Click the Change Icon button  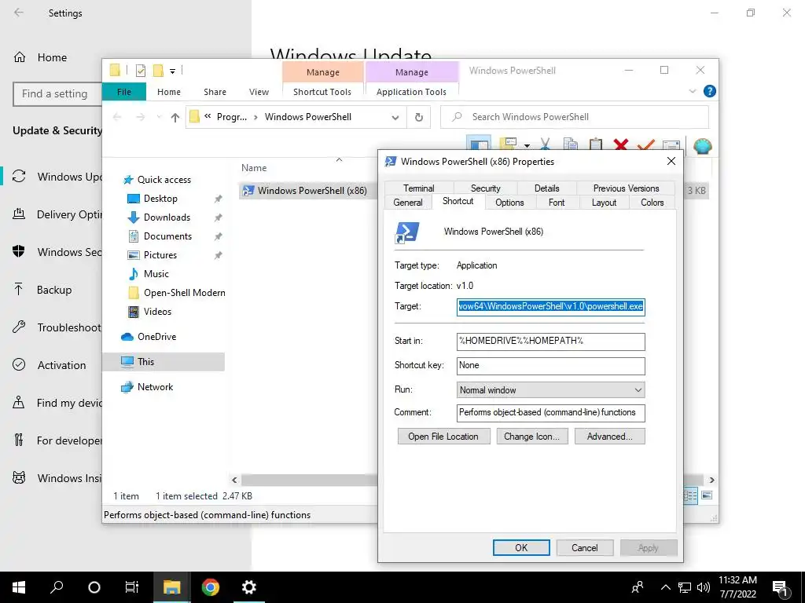click(x=532, y=437)
